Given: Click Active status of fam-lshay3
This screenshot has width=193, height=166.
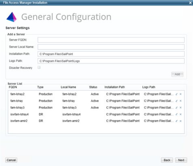Looking at the screenshot, I should click(94, 108).
